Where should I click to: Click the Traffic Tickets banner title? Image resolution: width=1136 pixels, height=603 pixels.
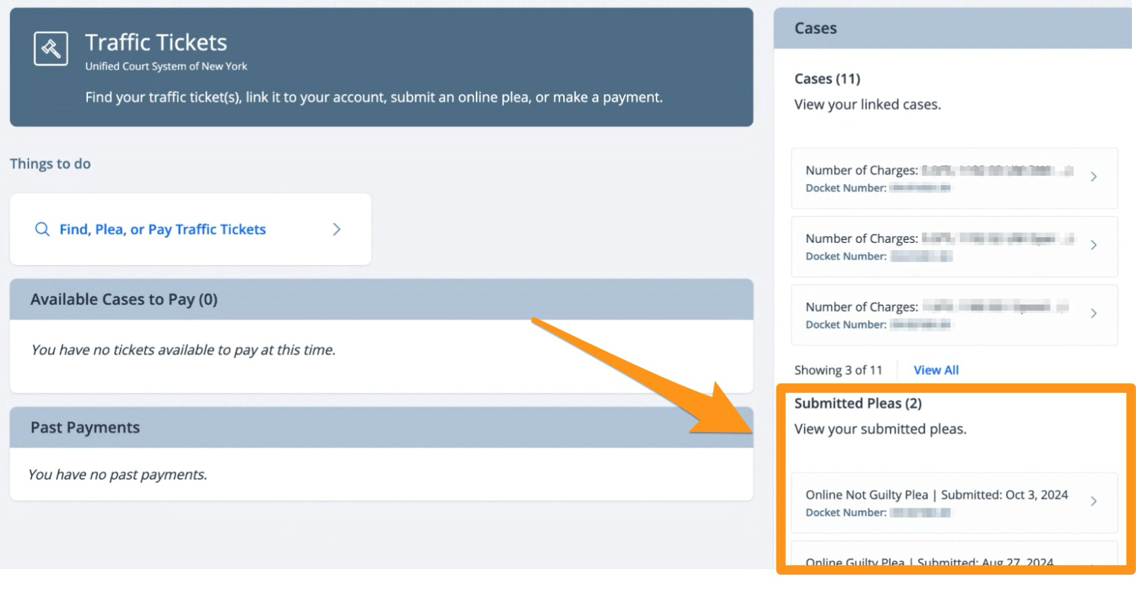point(156,43)
